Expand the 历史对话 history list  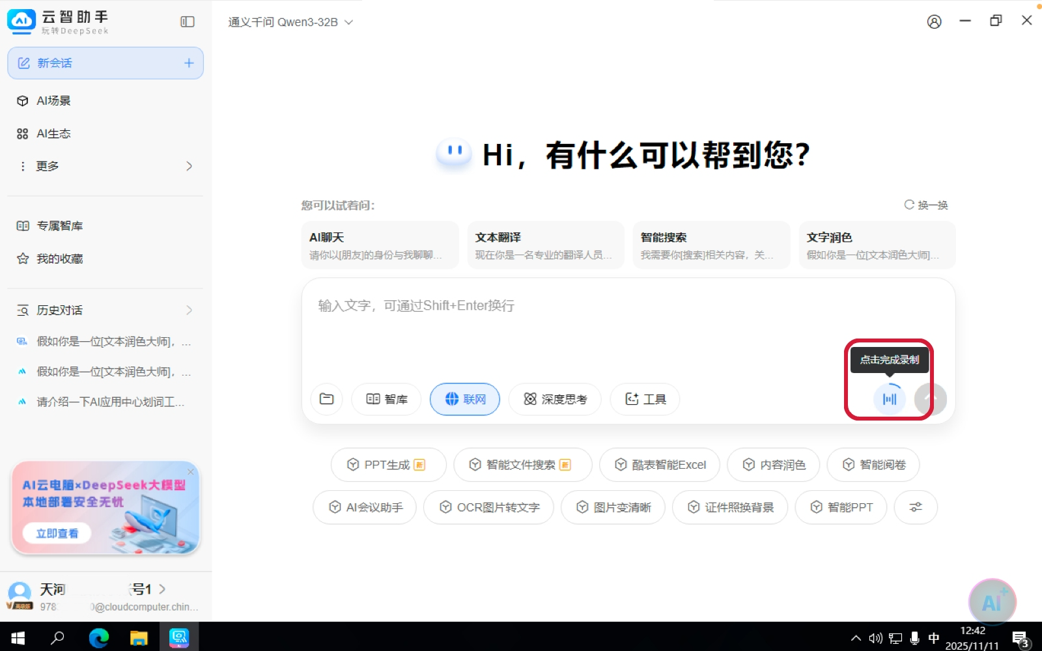(x=106, y=310)
